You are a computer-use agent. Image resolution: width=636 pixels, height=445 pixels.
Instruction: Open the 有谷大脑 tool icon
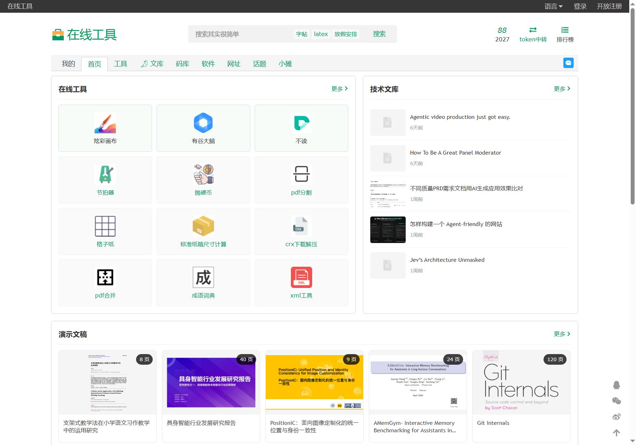pyautogui.click(x=203, y=123)
